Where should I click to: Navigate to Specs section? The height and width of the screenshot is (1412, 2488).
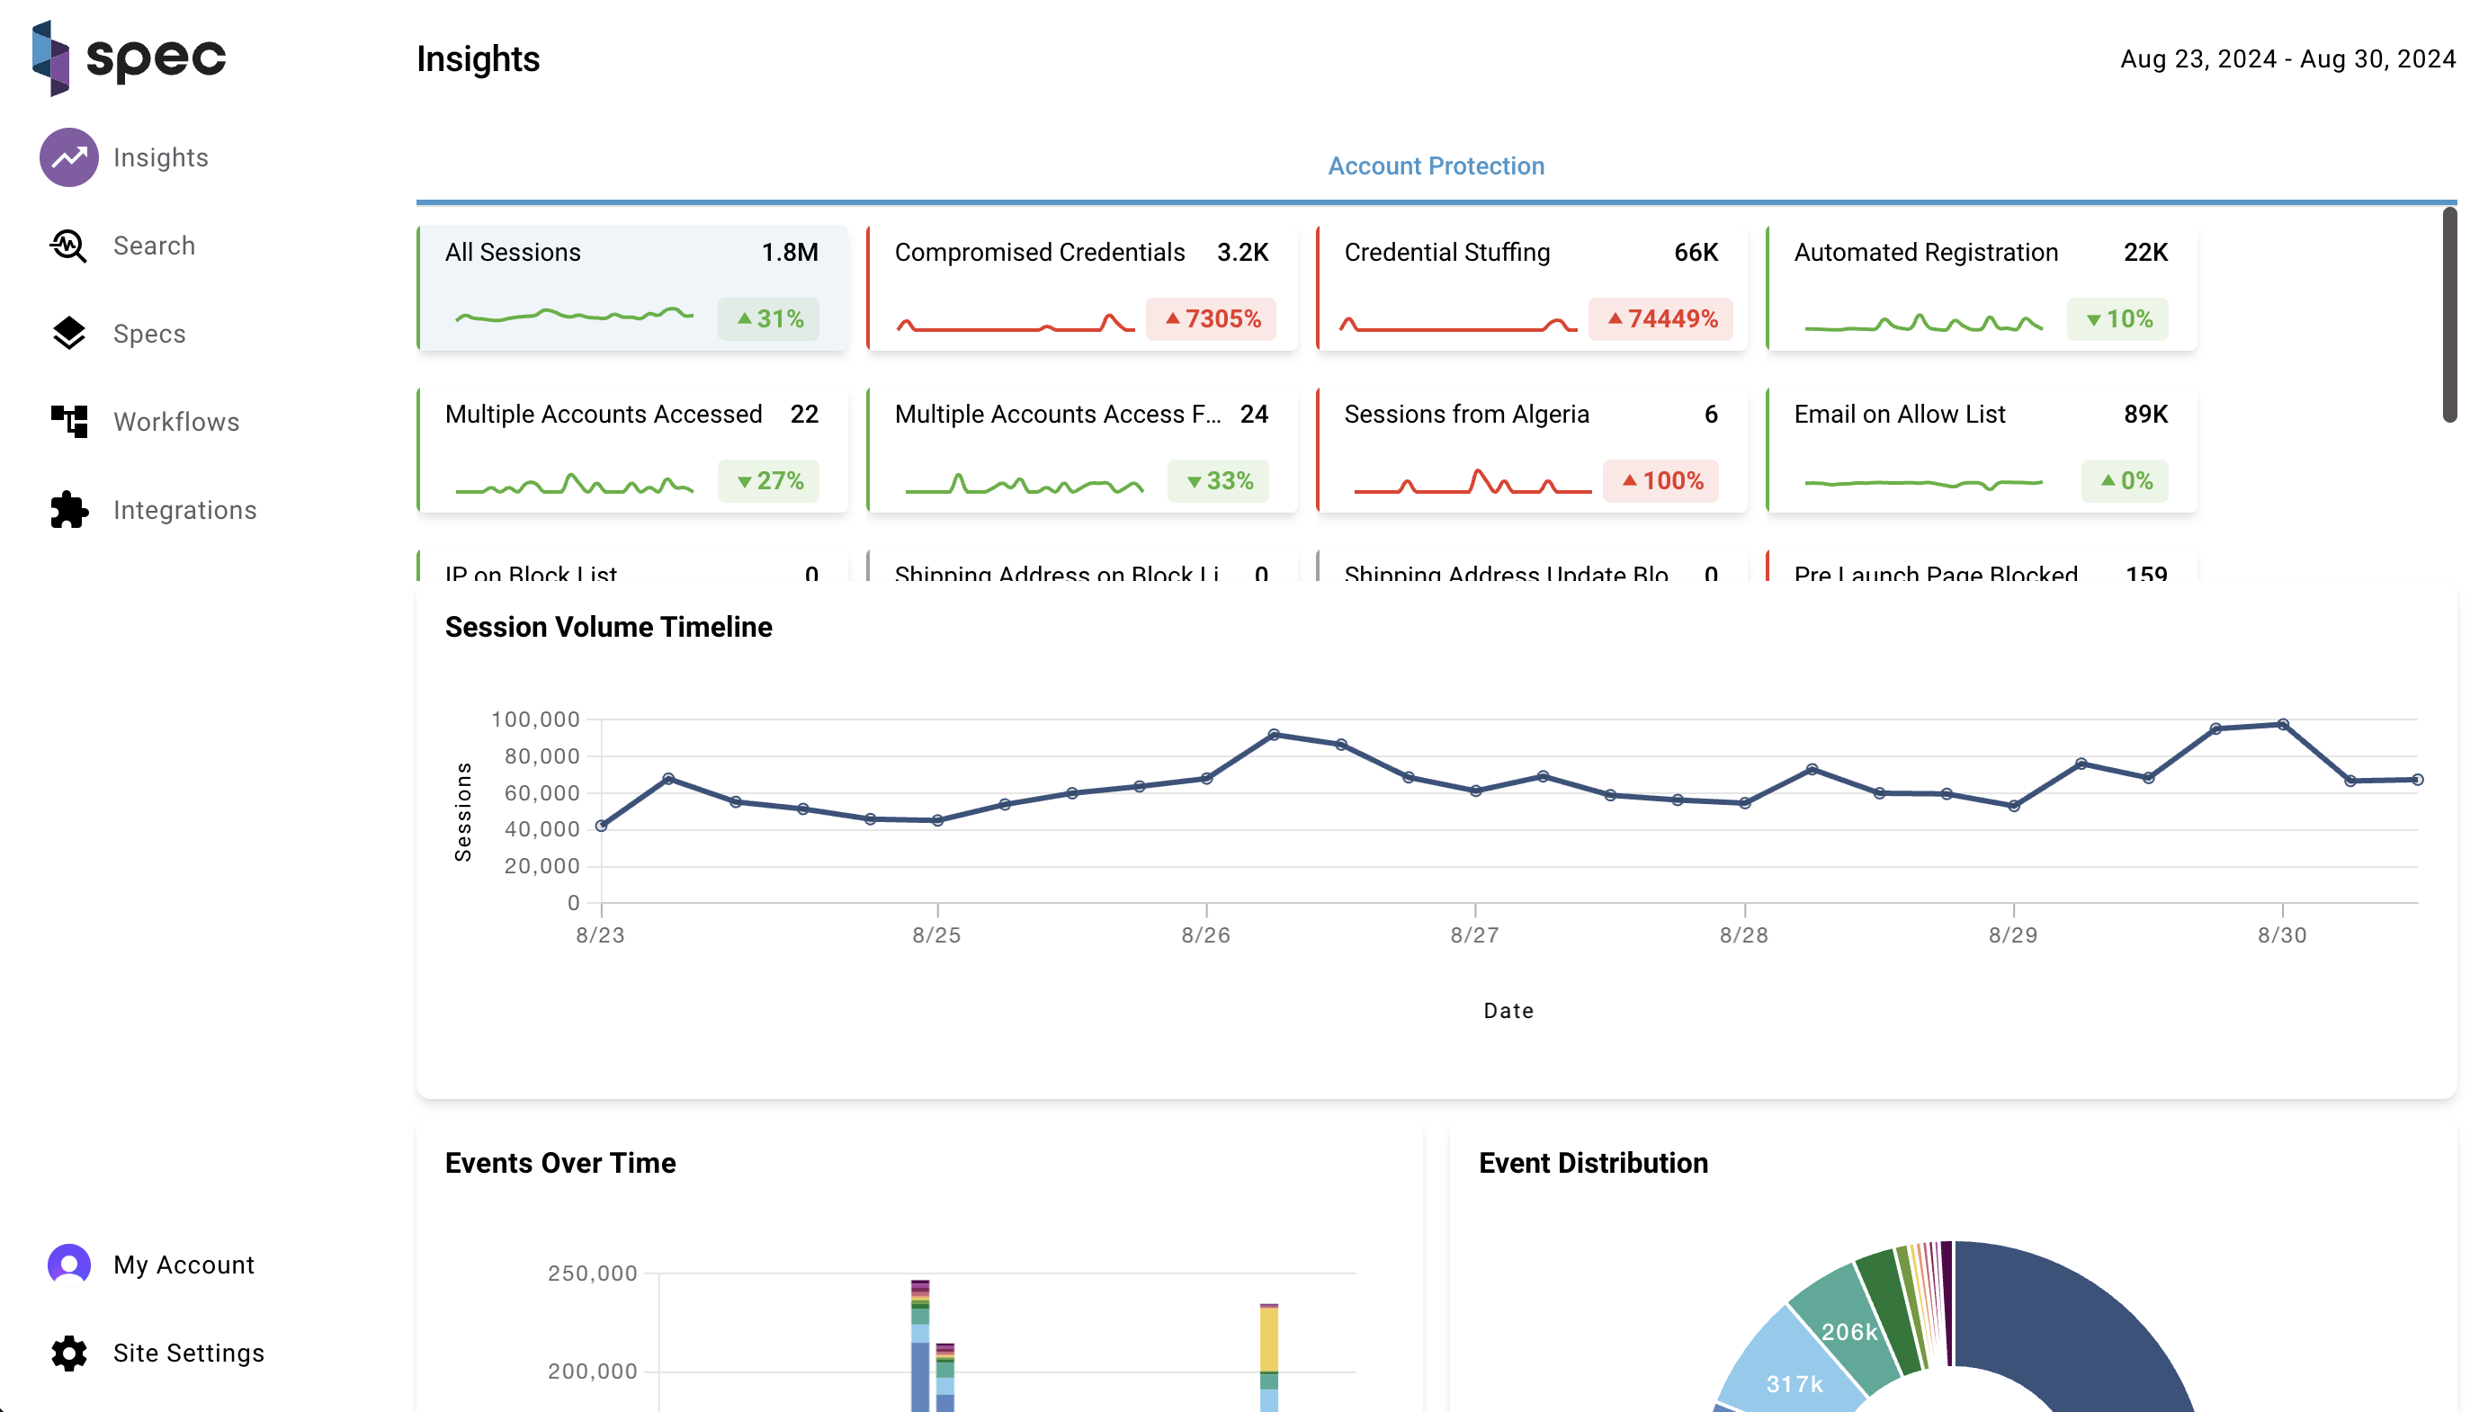145,334
